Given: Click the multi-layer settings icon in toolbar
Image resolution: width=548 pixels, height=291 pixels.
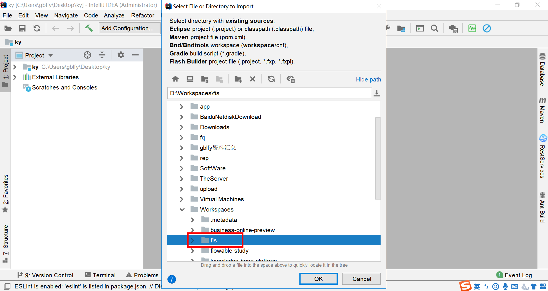Looking at the screenshot, I should (453, 28).
